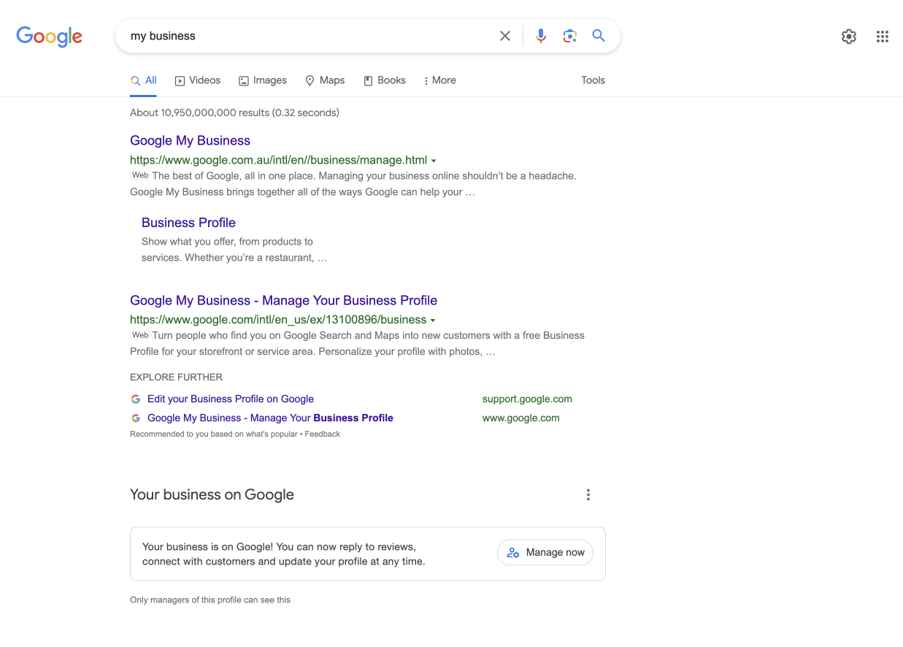
Task: Switch to the Maps tab
Action: [x=325, y=80]
